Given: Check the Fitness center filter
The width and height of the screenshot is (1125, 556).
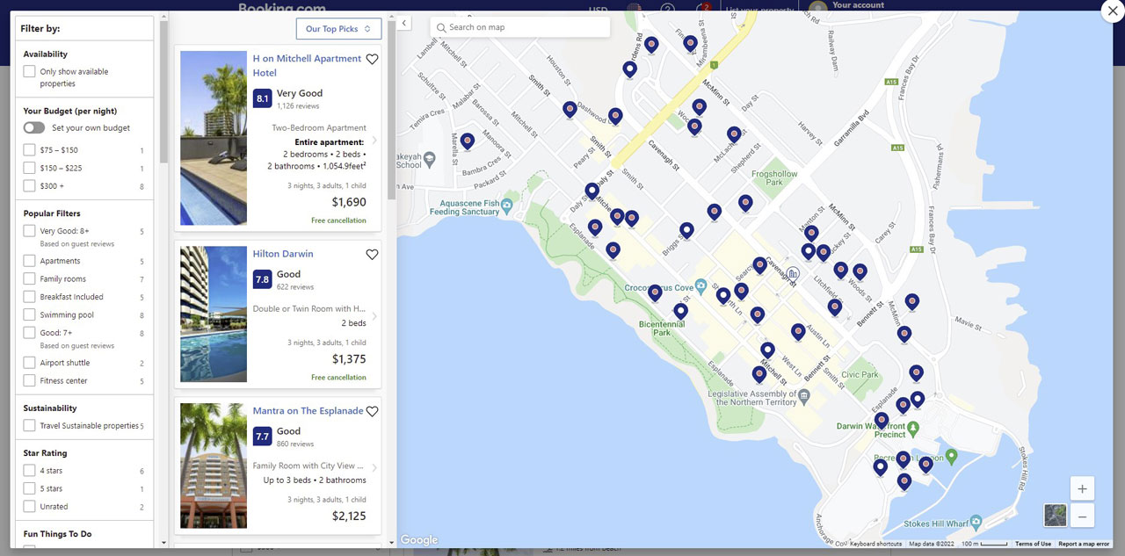Looking at the screenshot, I should click(30, 381).
